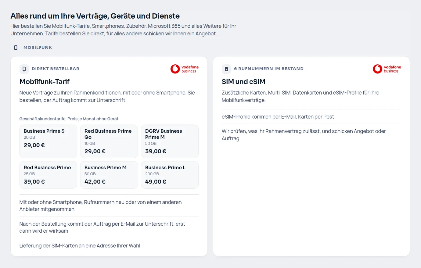Click the smartphone icon beside DIREKT BESTELLBAR
This screenshot has width=421, height=268.
[24, 69]
